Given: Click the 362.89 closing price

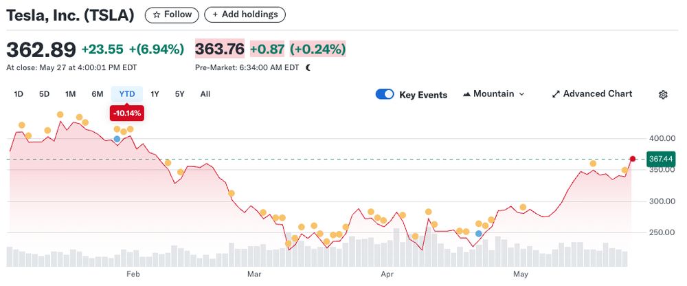Looking at the screenshot, I should tap(41, 50).
